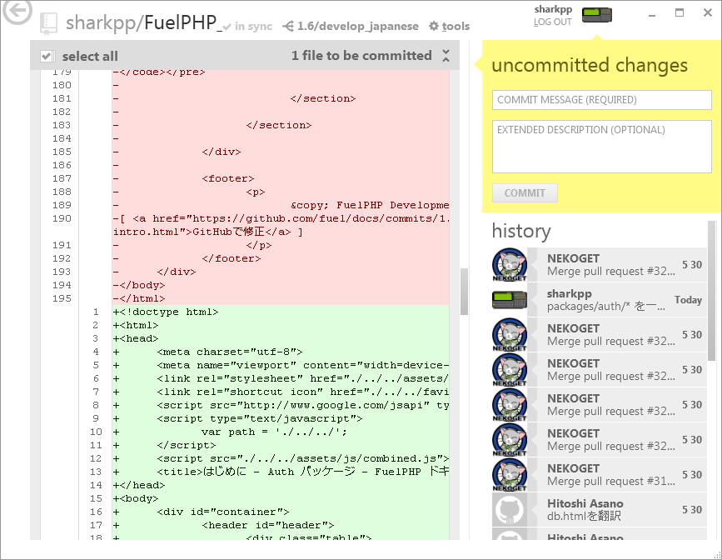Select removed line 187 footer tag

coord(281,179)
